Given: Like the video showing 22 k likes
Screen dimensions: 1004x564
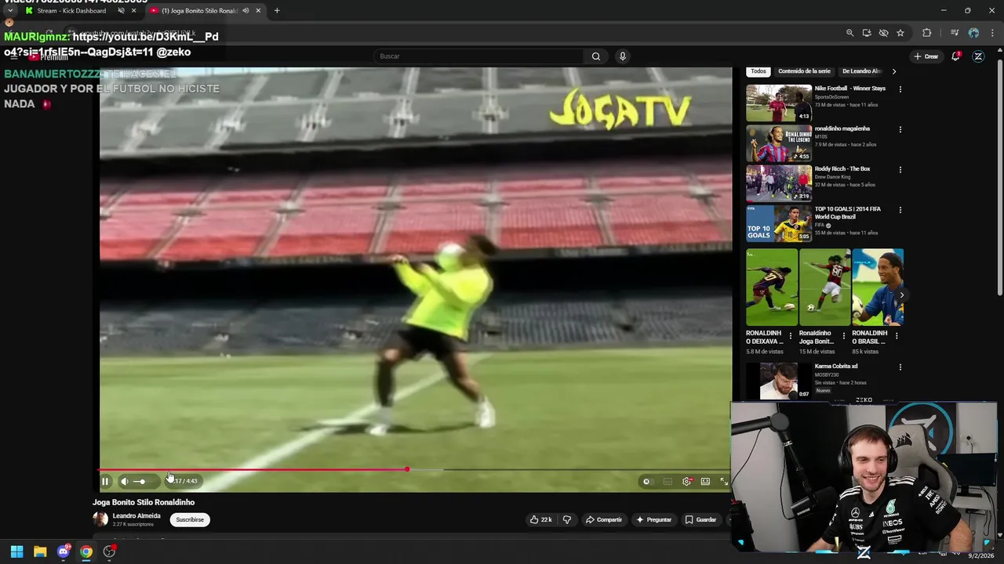Looking at the screenshot, I should pyautogui.click(x=540, y=519).
